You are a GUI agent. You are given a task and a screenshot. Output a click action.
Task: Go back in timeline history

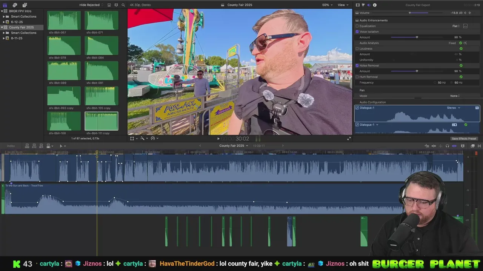[200, 146]
